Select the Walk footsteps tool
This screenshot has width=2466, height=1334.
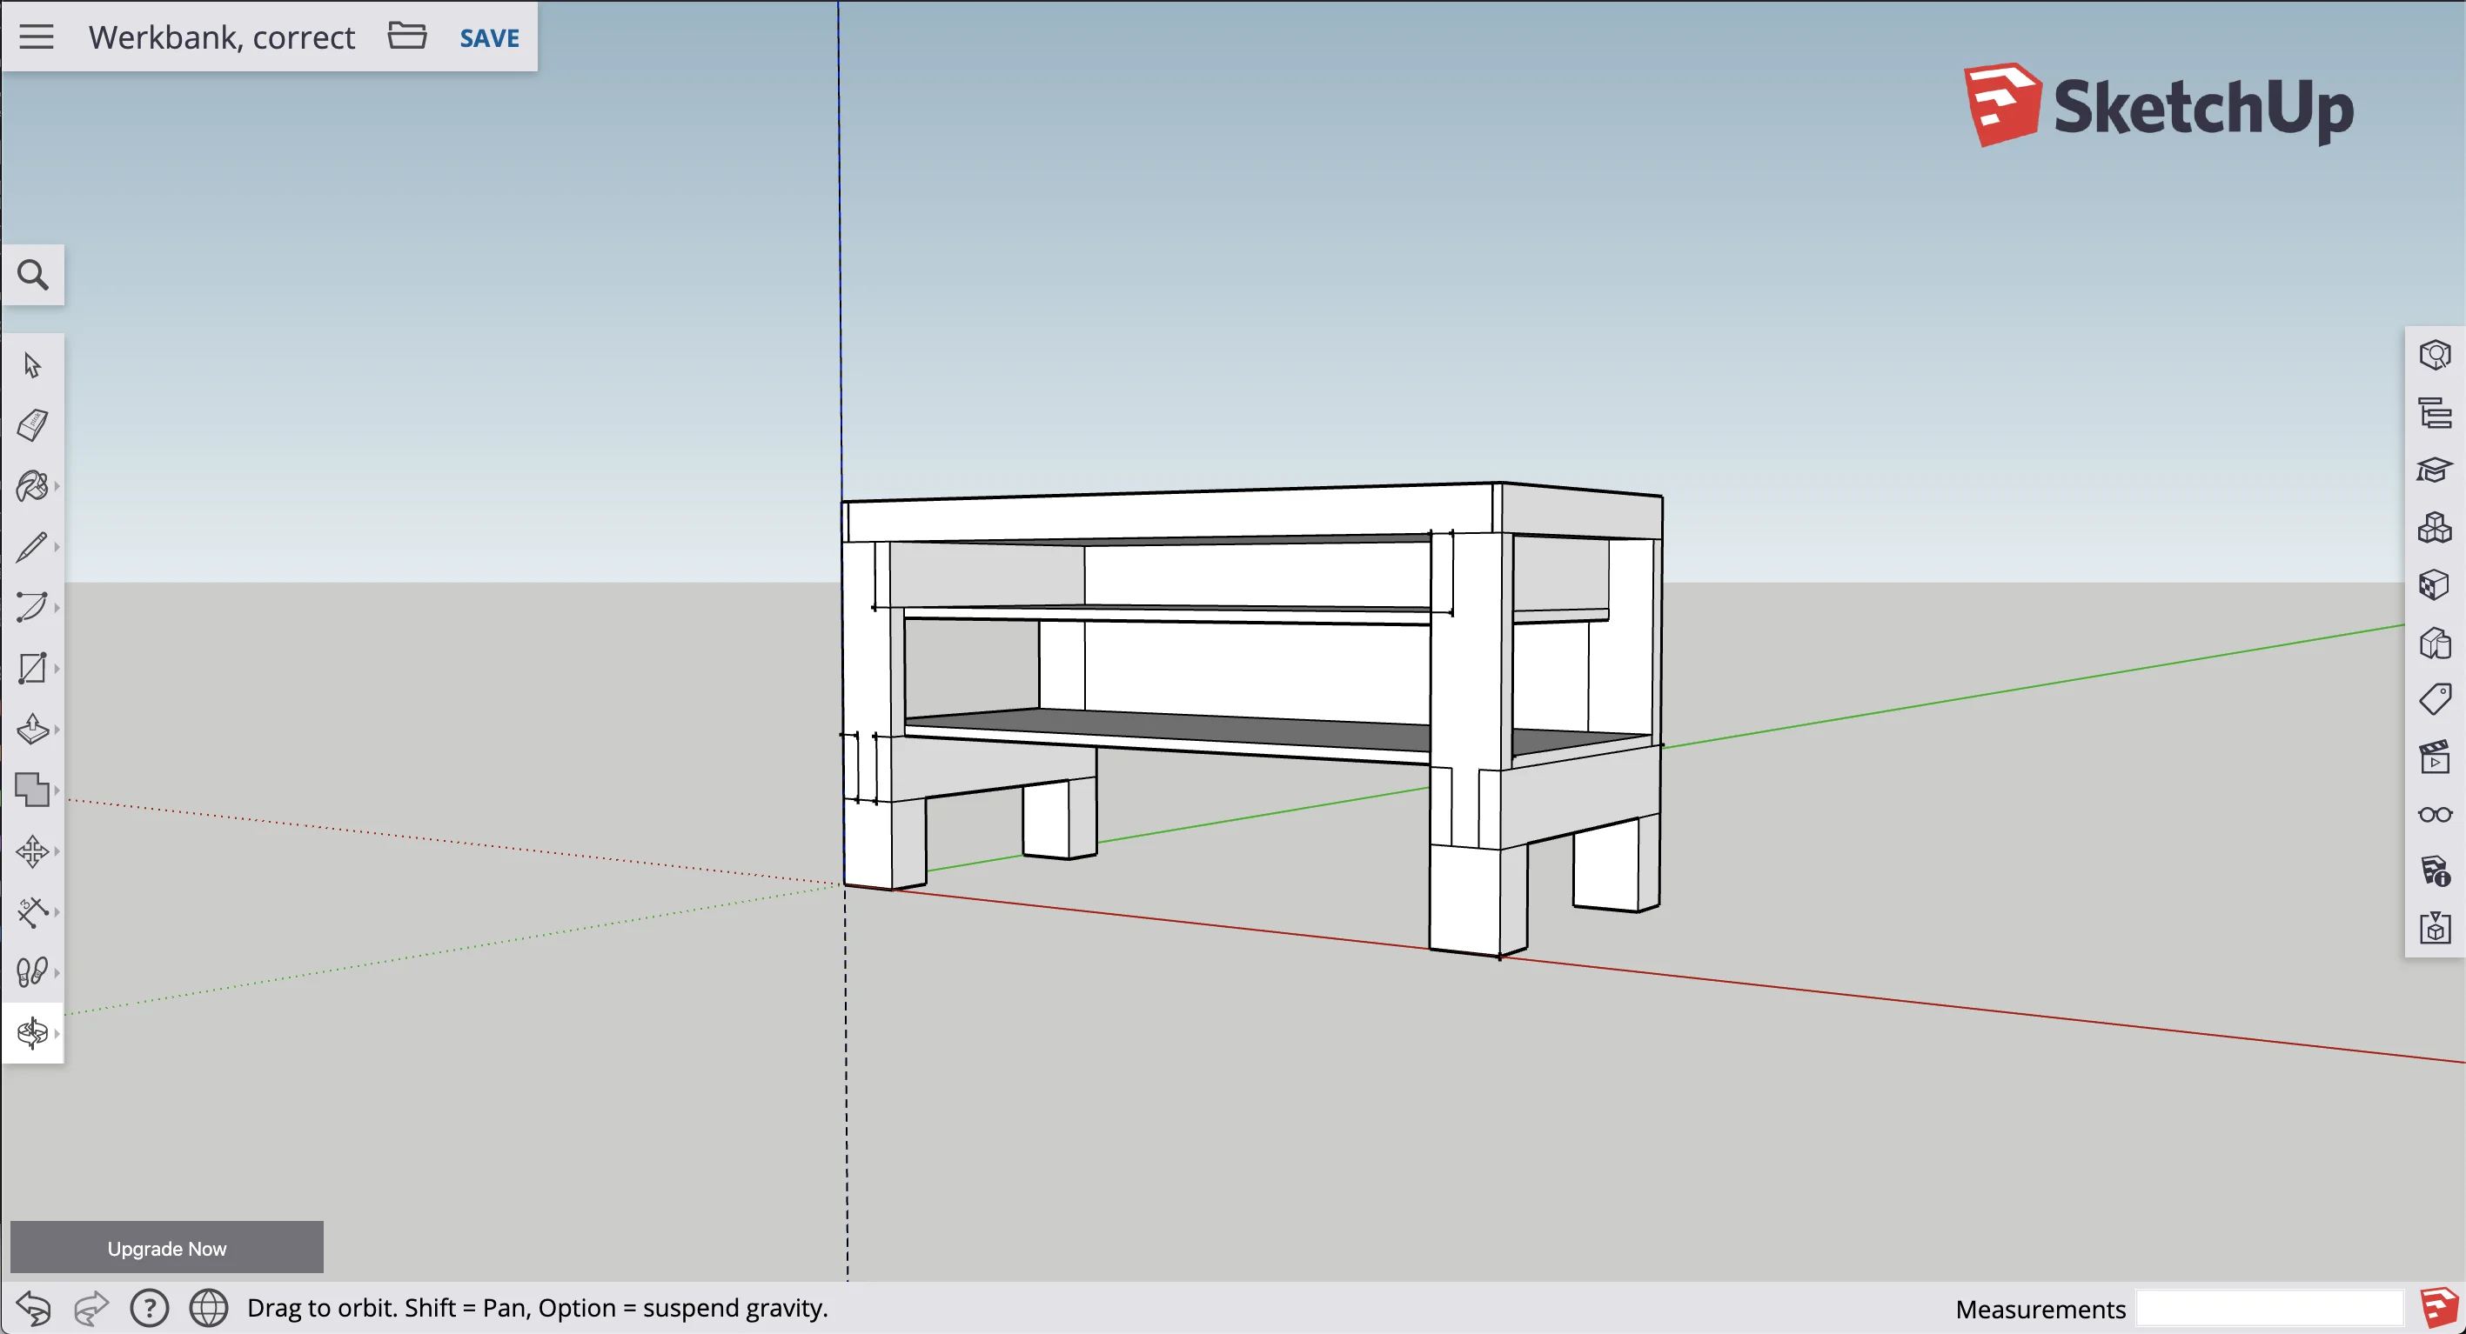tap(31, 972)
